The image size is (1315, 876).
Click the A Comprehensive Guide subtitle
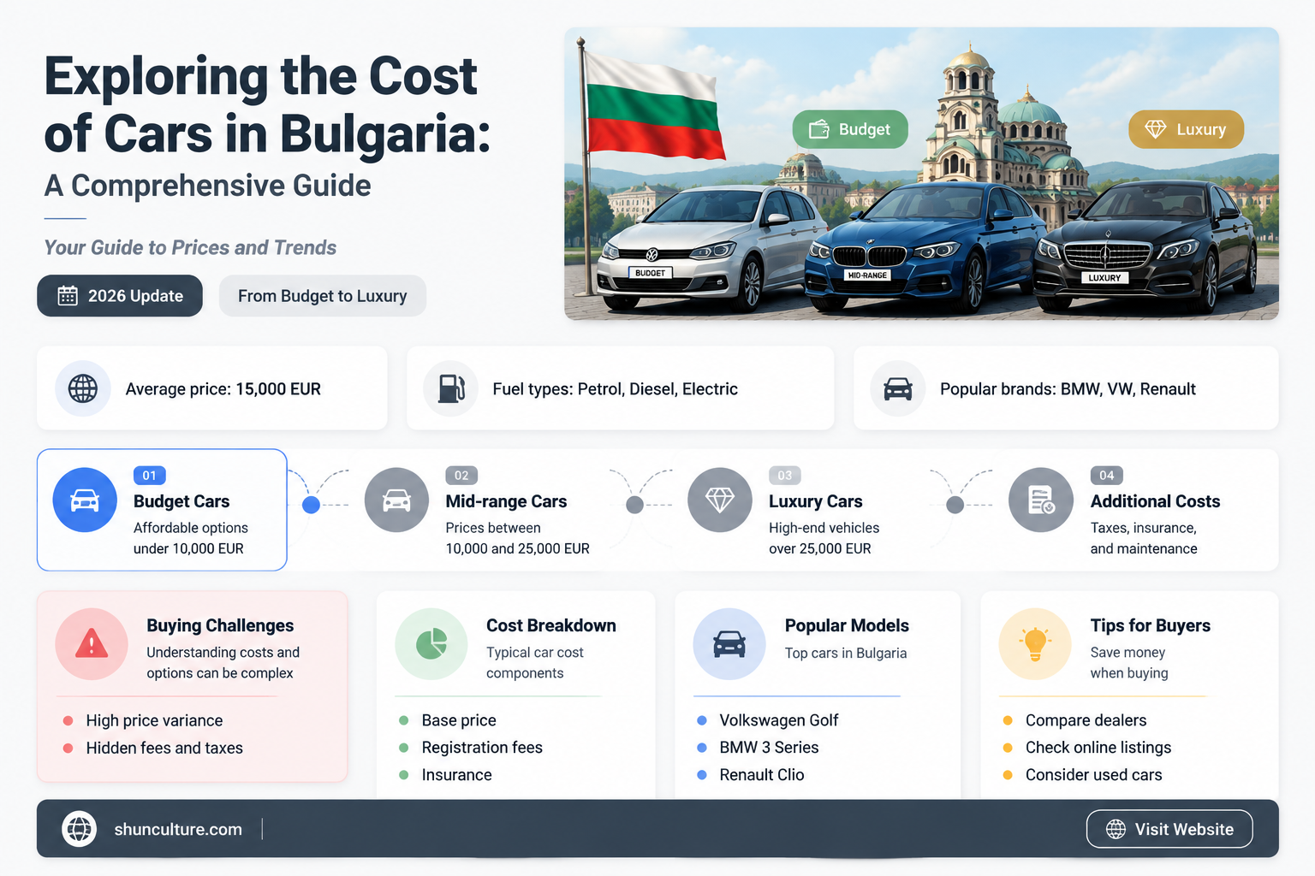click(x=208, y=186)
